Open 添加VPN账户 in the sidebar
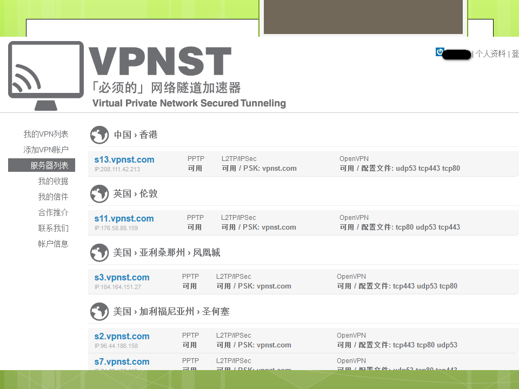 coord(45,150)
